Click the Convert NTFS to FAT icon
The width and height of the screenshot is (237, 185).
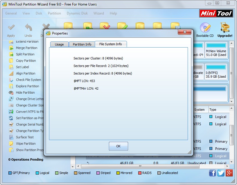coord(11,112)
